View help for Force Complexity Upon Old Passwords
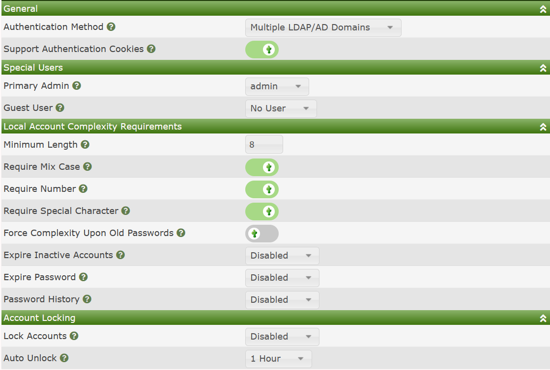The image size is (550, 370). (x=181, y=233)
